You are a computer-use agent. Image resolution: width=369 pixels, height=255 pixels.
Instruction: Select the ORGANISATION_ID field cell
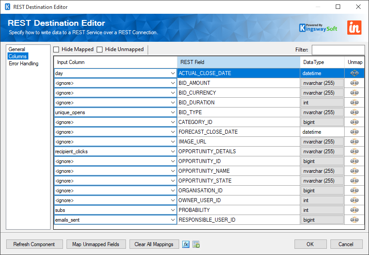[x=239, y=191]
